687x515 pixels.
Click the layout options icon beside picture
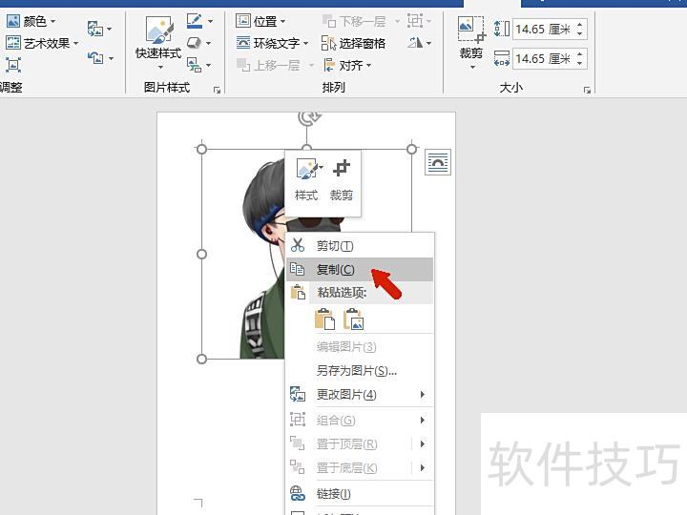[438, 162]
